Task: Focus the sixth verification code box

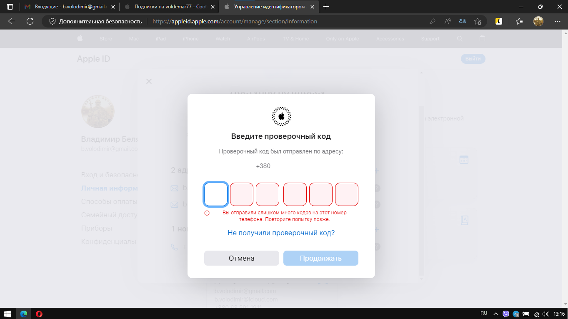Action: pyautogui.click(x=347, y=194)
